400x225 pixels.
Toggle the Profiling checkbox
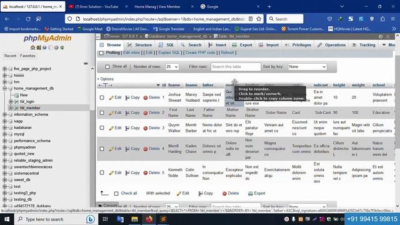coord(101,52)
